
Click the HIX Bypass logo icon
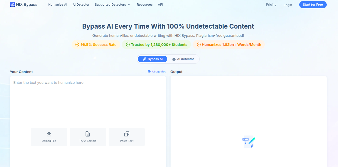(x=12, y=5)
